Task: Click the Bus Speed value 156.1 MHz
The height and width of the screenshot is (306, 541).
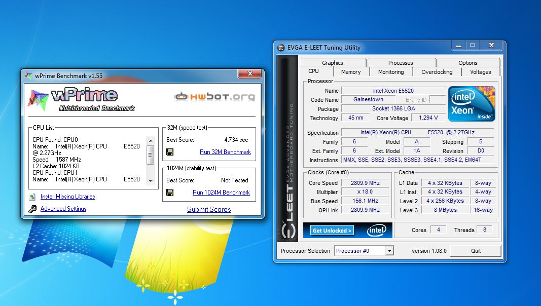Action: pyautogui.click(x=365, y=201)
